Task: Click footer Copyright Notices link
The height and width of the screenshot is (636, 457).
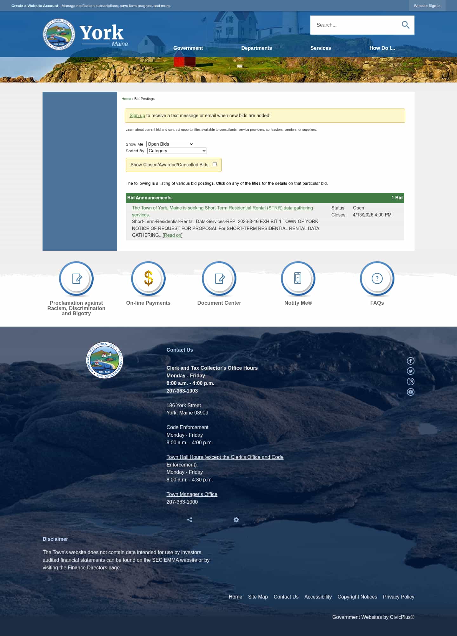Action: click(357, 597)
